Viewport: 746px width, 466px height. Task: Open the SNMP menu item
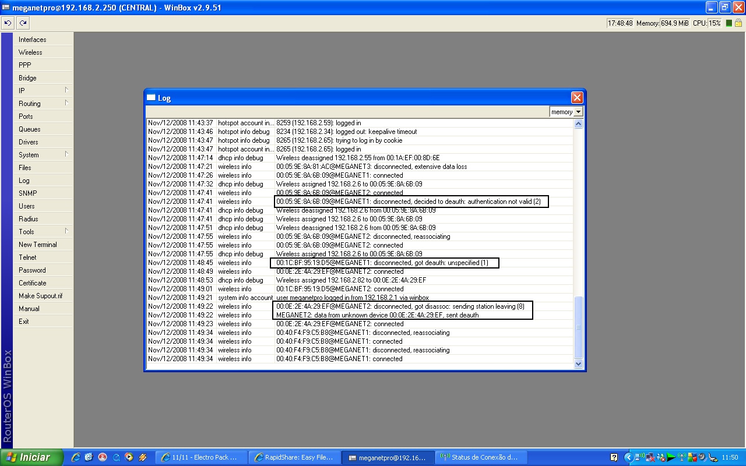point(44,193)
